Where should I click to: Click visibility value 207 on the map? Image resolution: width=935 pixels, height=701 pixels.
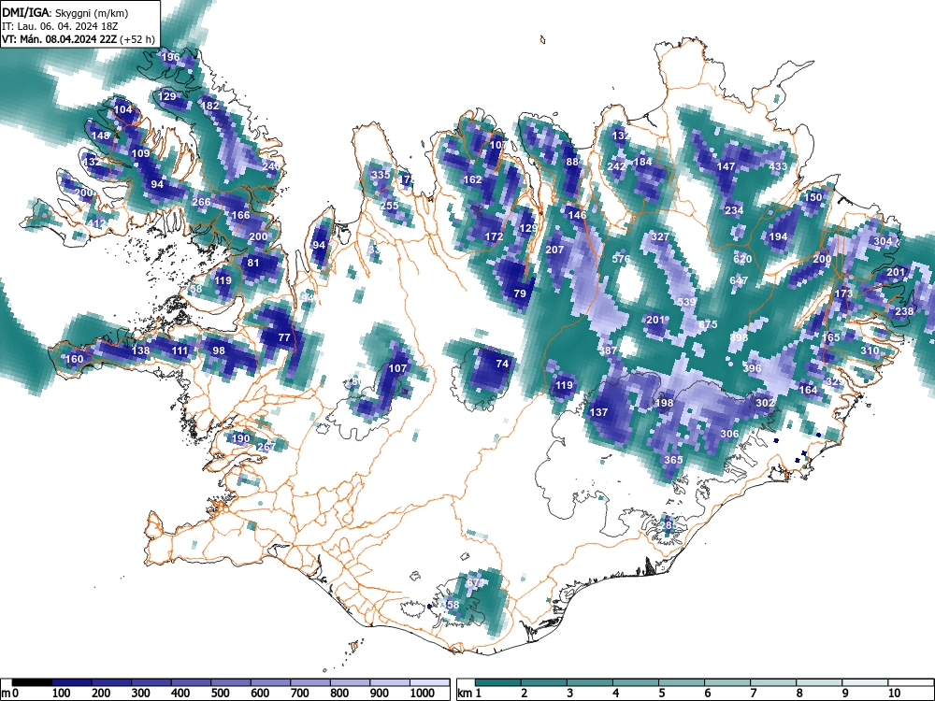tap(554, 250)
